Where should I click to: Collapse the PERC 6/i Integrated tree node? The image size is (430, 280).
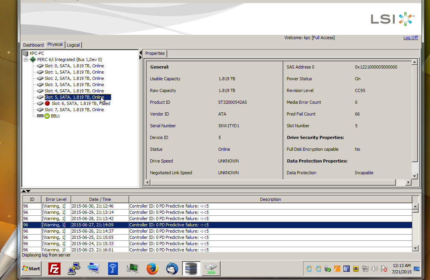(26, 60)
